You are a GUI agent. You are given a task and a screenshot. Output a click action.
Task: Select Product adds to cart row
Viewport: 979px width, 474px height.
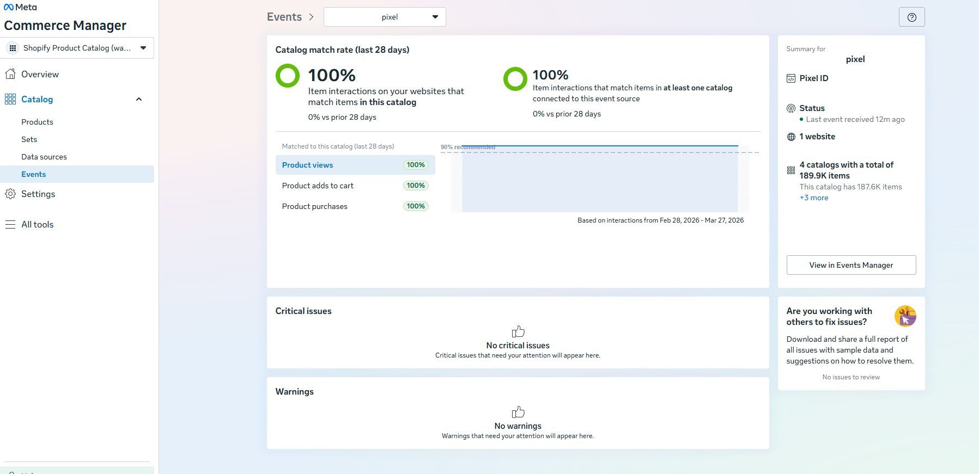[x=355, y=186]
